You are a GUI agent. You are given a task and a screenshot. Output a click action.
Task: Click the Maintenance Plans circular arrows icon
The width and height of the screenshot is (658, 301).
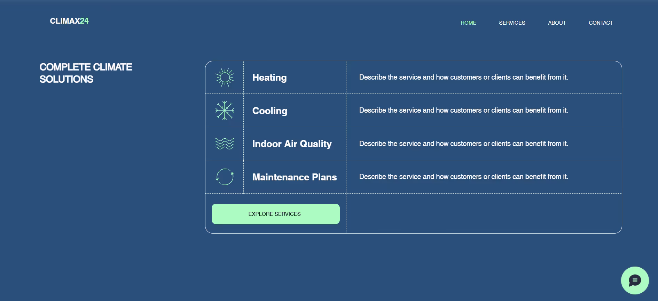tap(225, 177)
